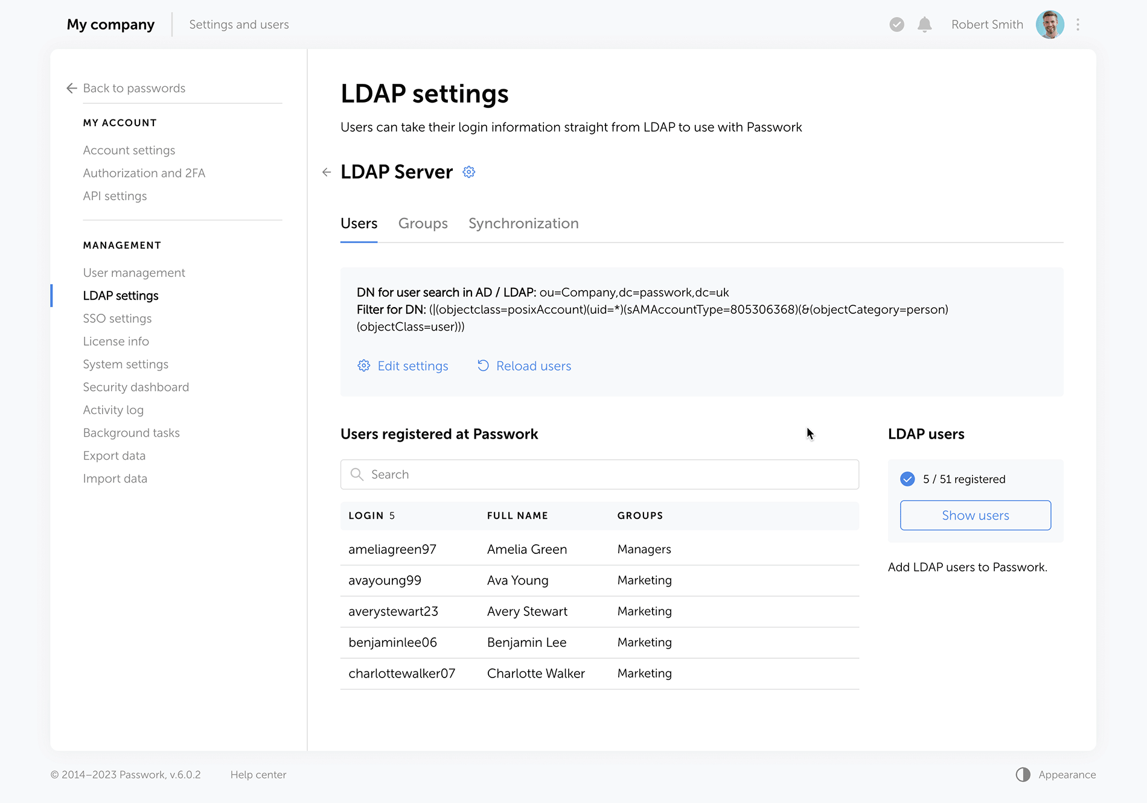Open the three-dot menu beside avatar

pos(1078,25)
